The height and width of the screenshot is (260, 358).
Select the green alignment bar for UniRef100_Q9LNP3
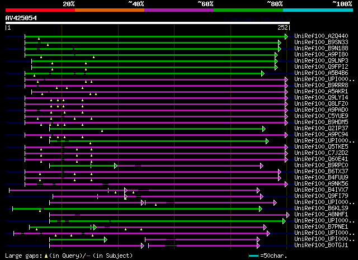click(153, 61)
